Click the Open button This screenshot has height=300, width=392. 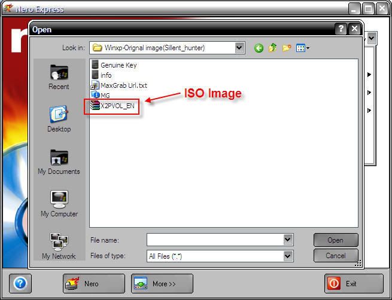click(x=336, y=240)
